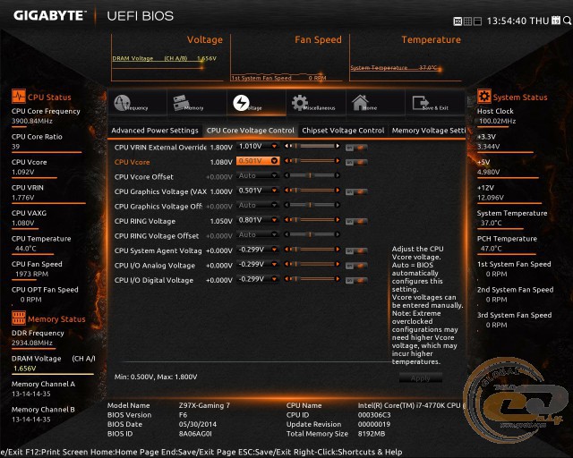Viewport: 573px width, 458px height.
Task: Toggle CPU I/O Digital Voltage on/off switch
Action: pos(356,281)
